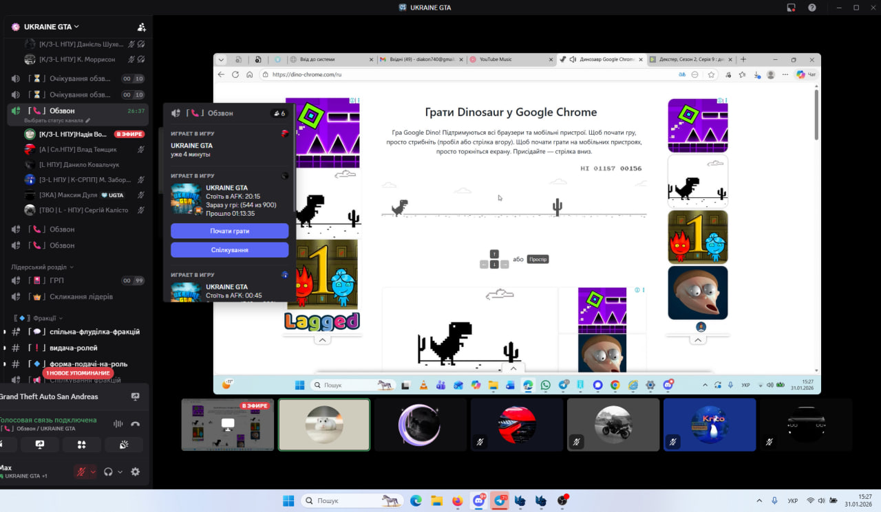Select the purple moon avatar participant tile
The width and height of the screenshot is (881, 512).
coord(420,425)
